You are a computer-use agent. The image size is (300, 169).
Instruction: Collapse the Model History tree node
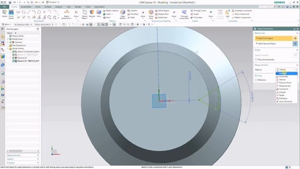pos(8,48)
